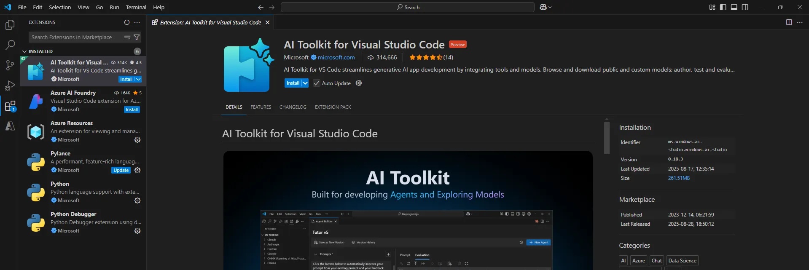The image size is (809, 270).
Task: Refresh the extensions list
Action: 127,22
